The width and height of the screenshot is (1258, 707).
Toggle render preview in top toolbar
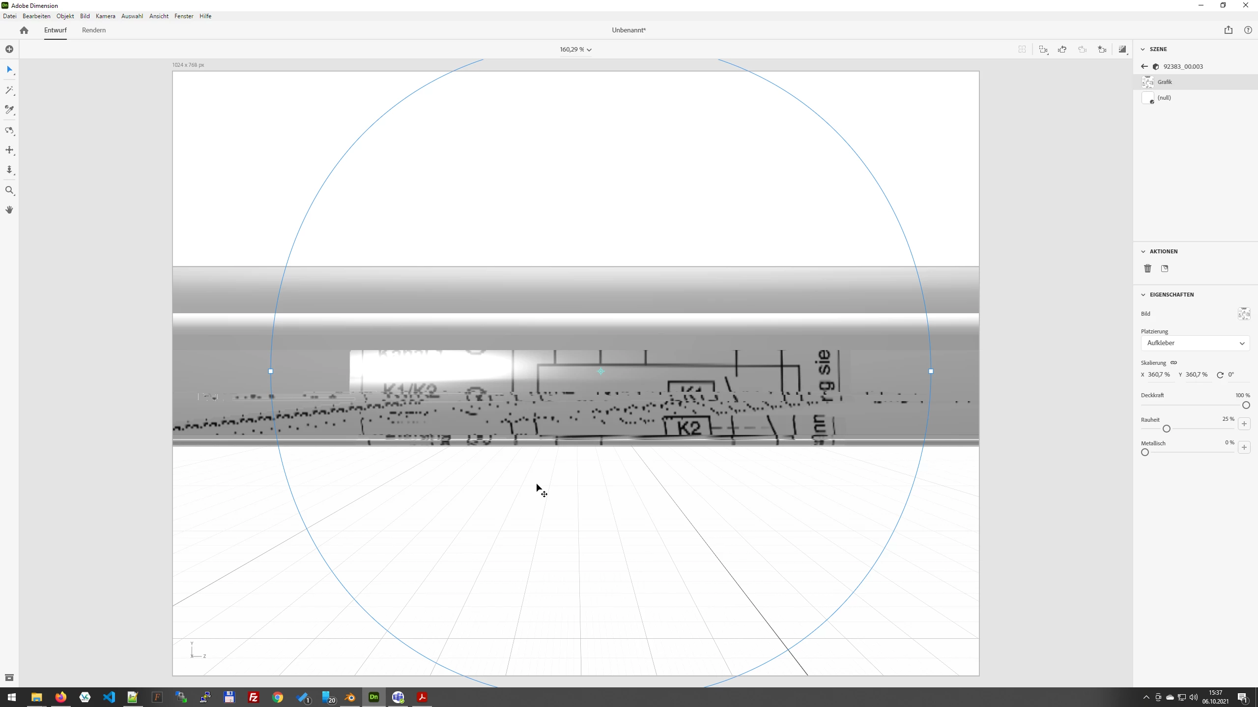click(x=1122, y=49)
